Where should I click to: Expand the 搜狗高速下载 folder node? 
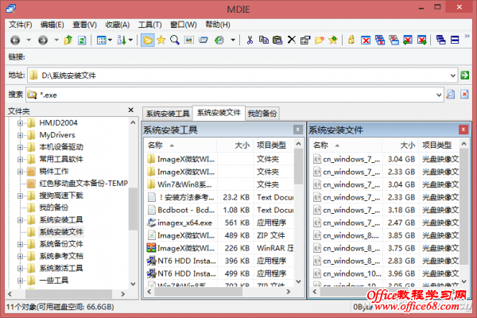point(20,196)
